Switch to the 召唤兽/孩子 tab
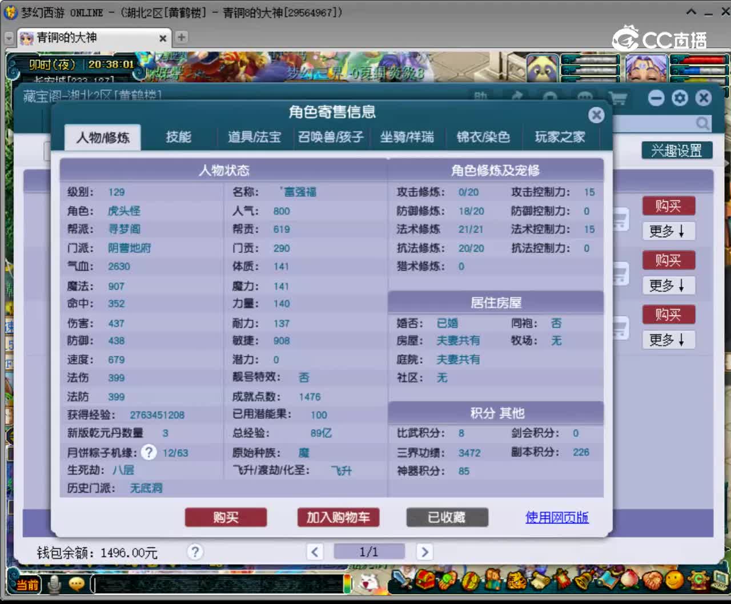The width and height of the screenshot is (731, 604). [331, 137]
